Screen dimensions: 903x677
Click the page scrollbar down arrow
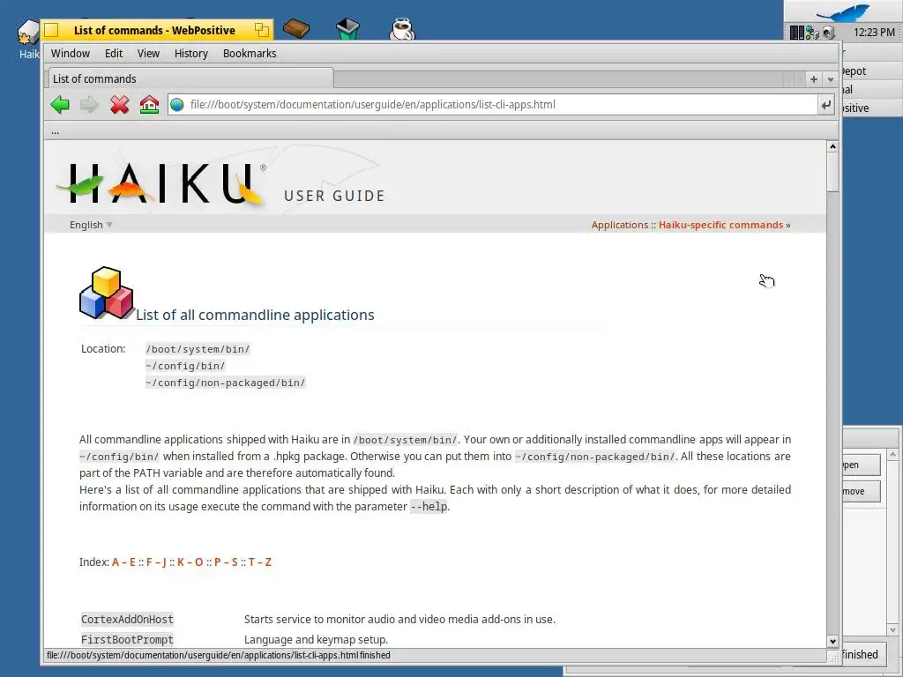click(x=832, y=642)
